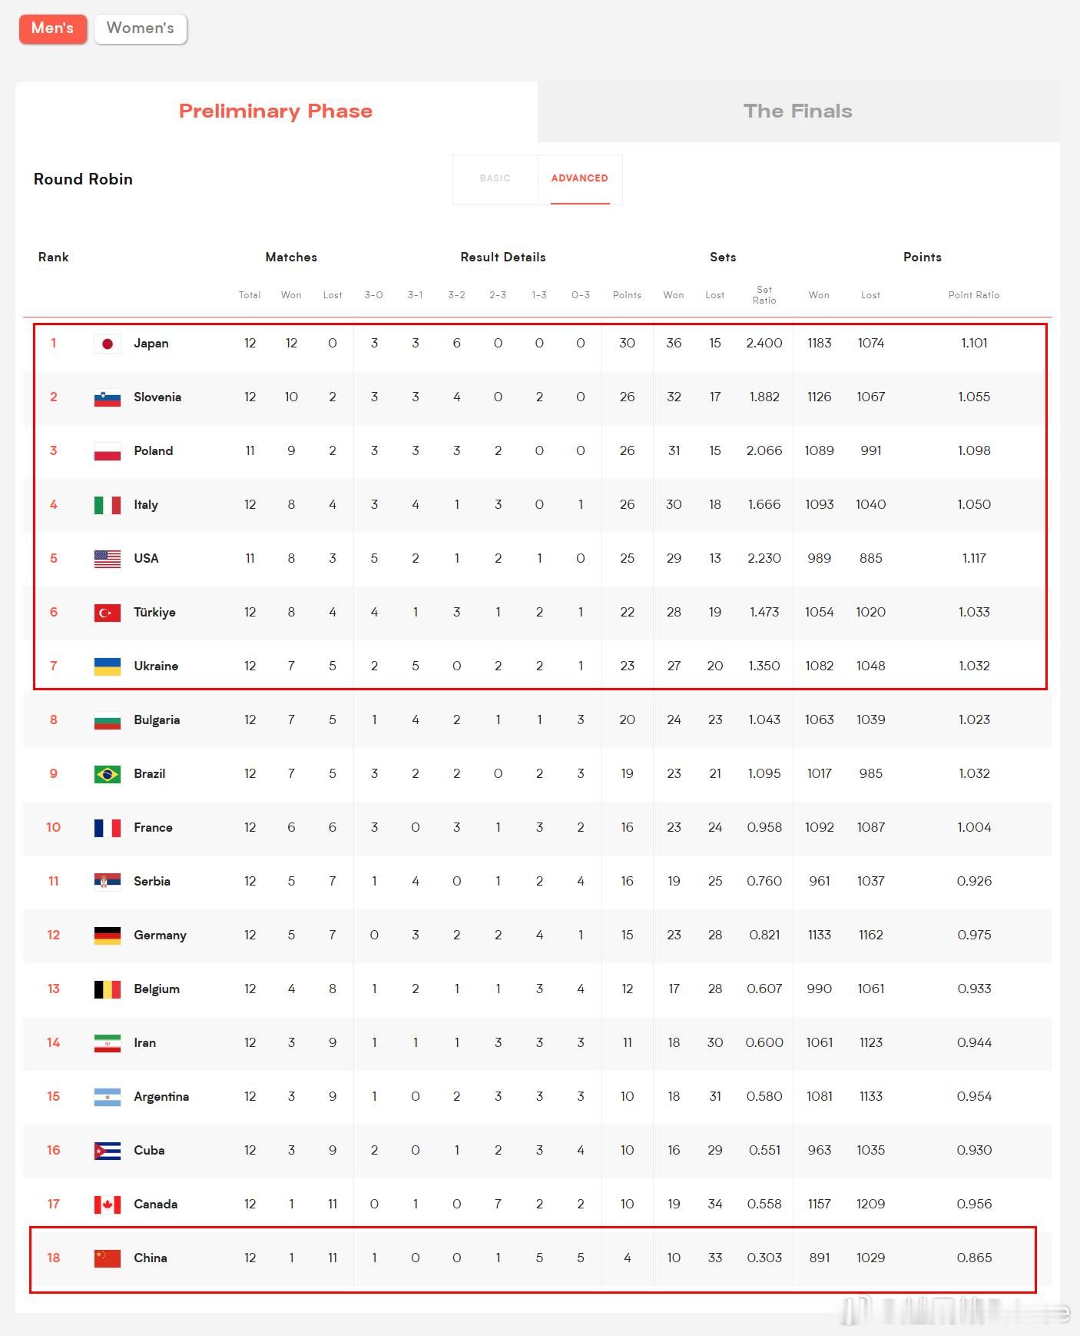This screenshot has height=1336, width=1080.
Task: Click the Argentina flag icon
Action: click(108, 1097)
